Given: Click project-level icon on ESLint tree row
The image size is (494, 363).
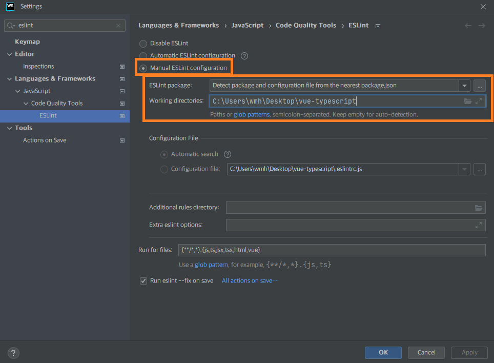Looking at the screenshot, I should point(122,116).
